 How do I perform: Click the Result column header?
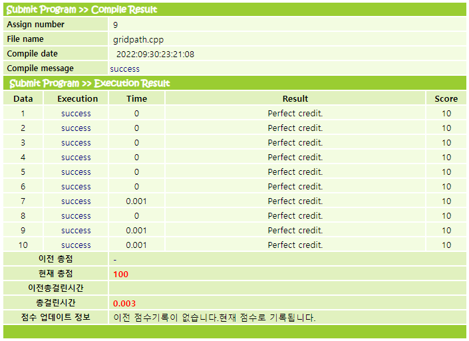tap(295, 98)
